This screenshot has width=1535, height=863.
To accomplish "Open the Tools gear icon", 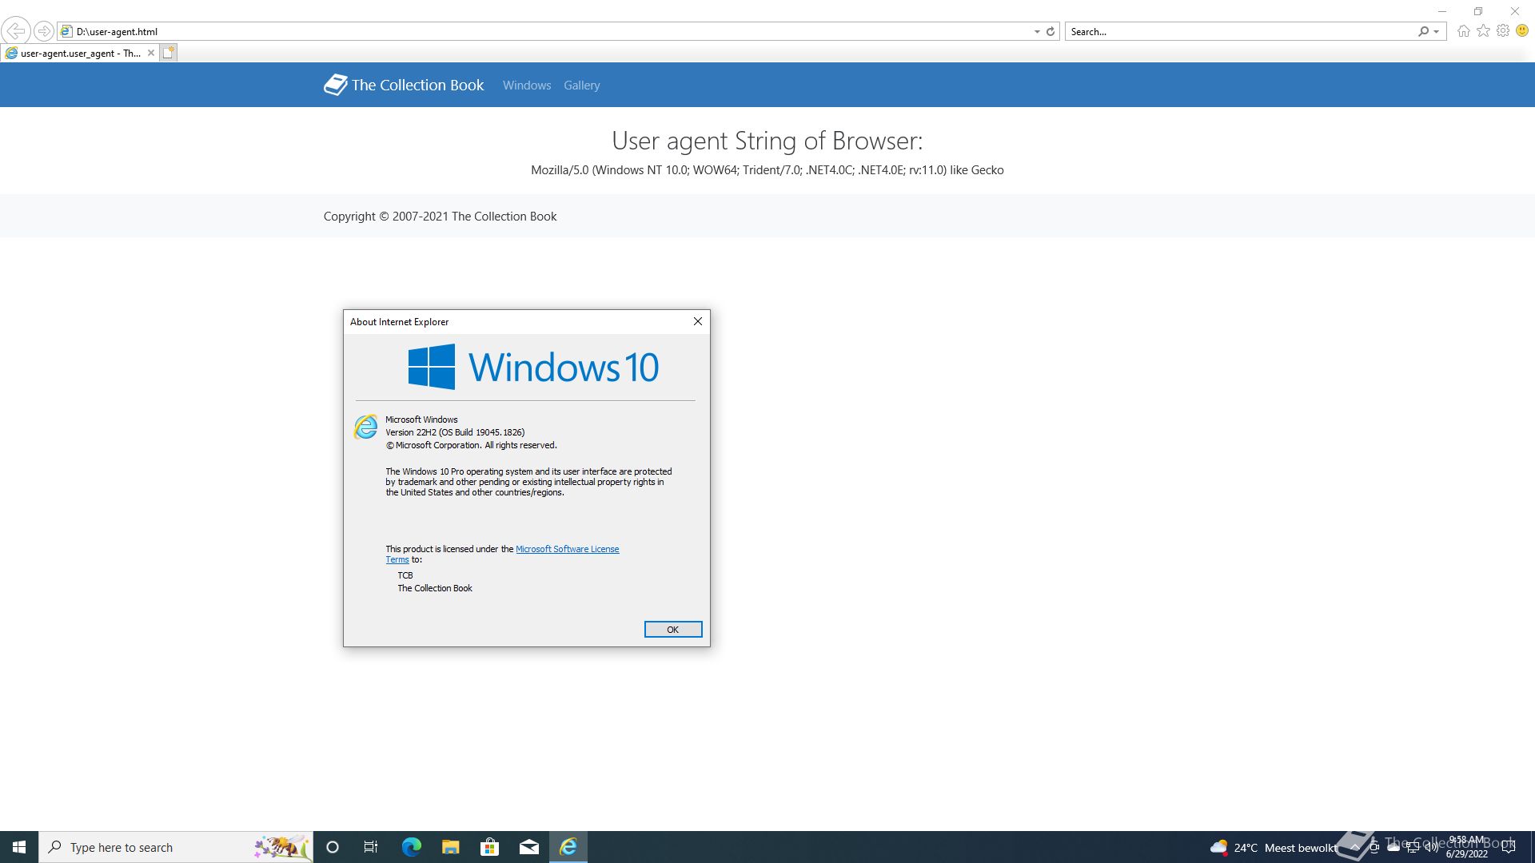I will (1503, 31).
